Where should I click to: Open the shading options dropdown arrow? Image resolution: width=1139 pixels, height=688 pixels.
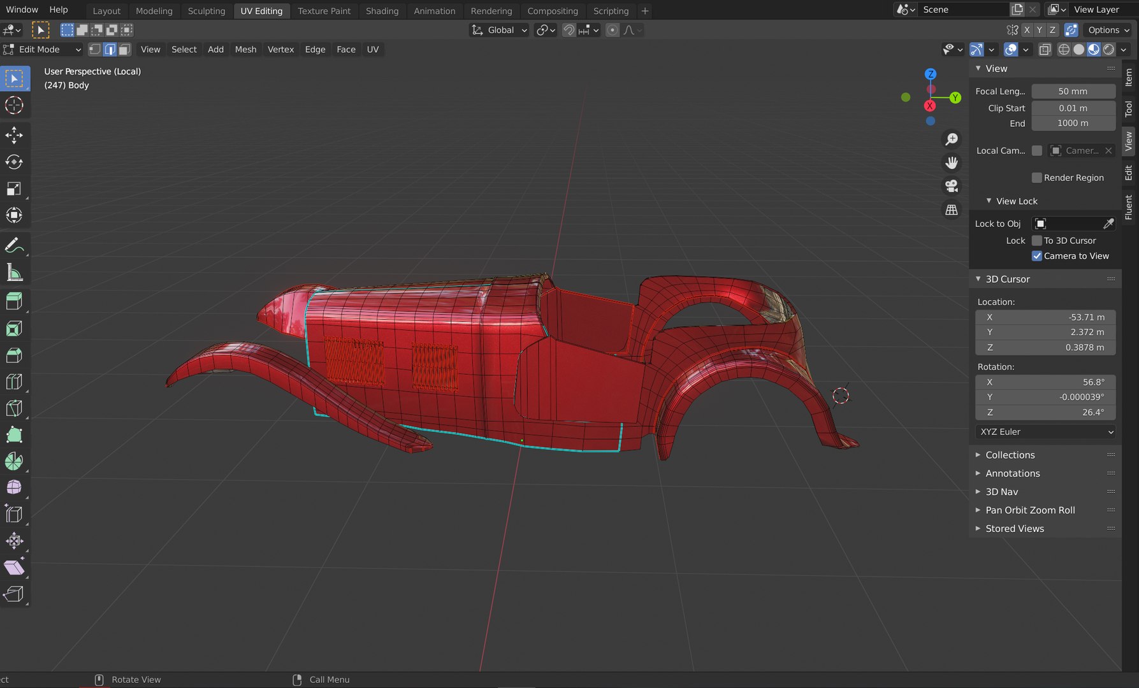(x=1124, y=49)
